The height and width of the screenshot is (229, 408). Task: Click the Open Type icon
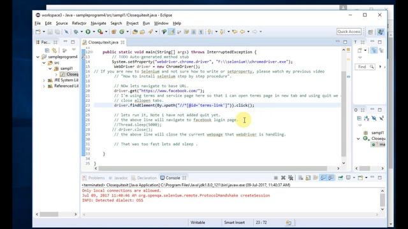coord(135,32)
